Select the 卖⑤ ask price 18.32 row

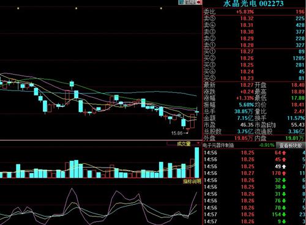(x=254, y=18)
